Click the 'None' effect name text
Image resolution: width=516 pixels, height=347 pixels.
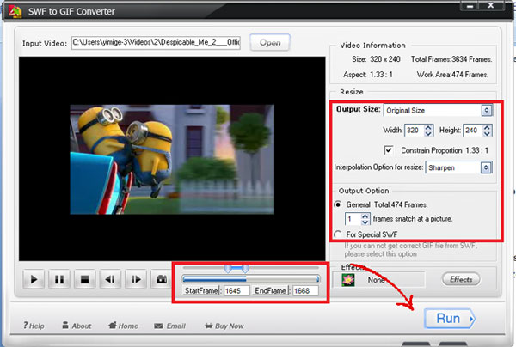click(x=376, y=280)
